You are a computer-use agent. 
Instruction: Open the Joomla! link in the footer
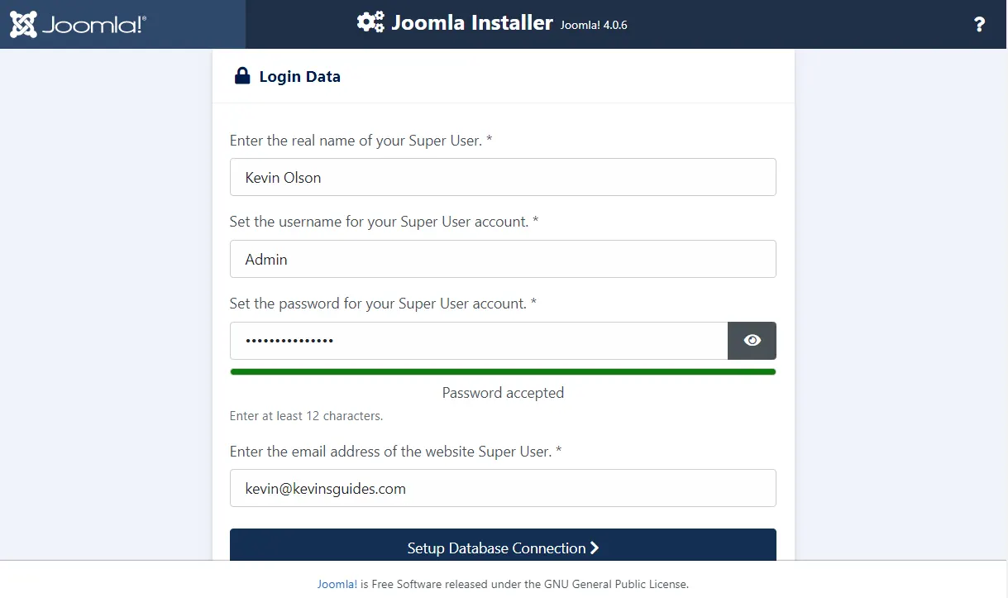click(x=337, y=584)
